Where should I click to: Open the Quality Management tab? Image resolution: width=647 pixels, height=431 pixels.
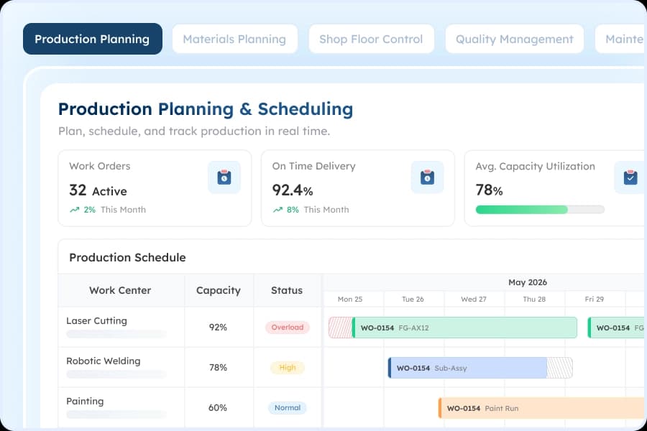[x=514, y=39]
